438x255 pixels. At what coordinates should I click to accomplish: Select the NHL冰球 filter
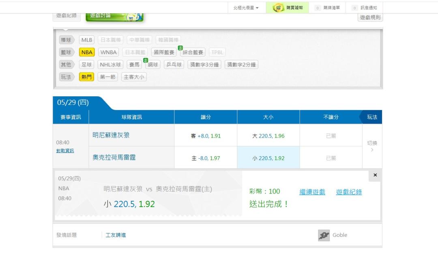pos(110,65)
